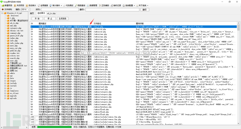Image resolution: width=241 pixels, height=129 pixels.
Task: Select the upgrade folder name in the file tree
Action: [13, 96]
